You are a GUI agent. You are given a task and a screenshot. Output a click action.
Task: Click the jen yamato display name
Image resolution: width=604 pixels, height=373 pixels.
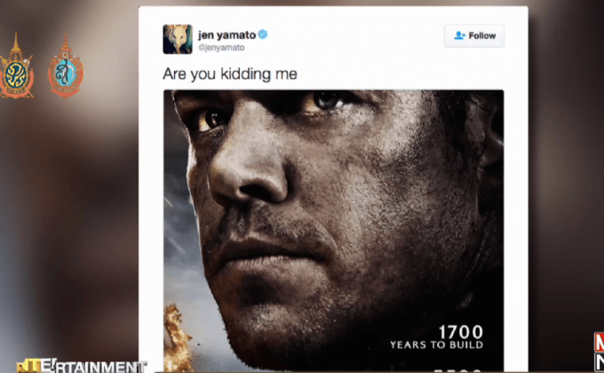pyautogui.click(x=226, y=35)
